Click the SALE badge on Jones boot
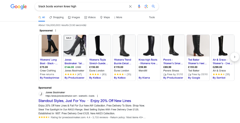The height and width of the screenshot is (123, 240). pyautogui.click(x=69, y=38)
